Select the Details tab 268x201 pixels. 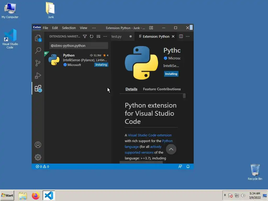pos(131,89)
